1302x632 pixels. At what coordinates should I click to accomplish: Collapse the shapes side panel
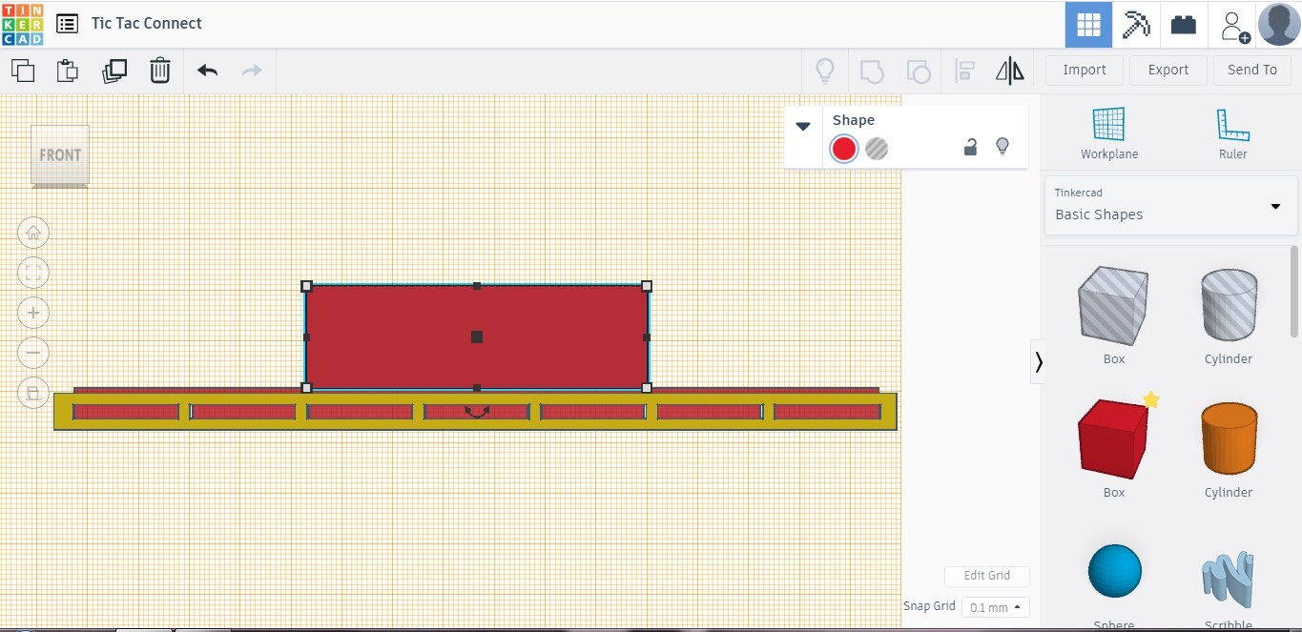coord(1038,362)
